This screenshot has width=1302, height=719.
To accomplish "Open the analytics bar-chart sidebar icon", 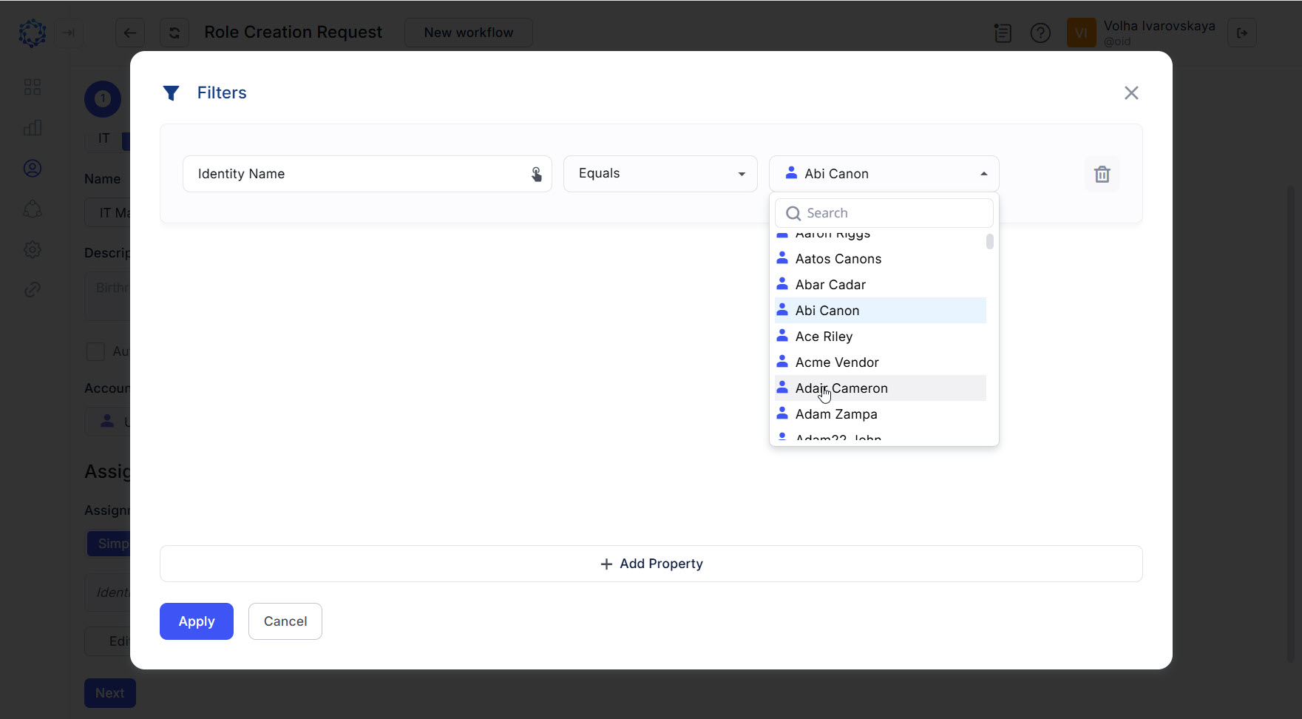I will point(33,127).
